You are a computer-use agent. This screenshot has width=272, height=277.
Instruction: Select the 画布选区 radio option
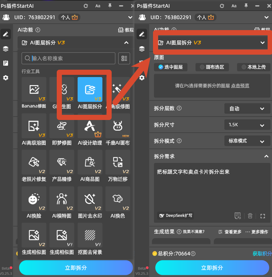tap(212, 67)
